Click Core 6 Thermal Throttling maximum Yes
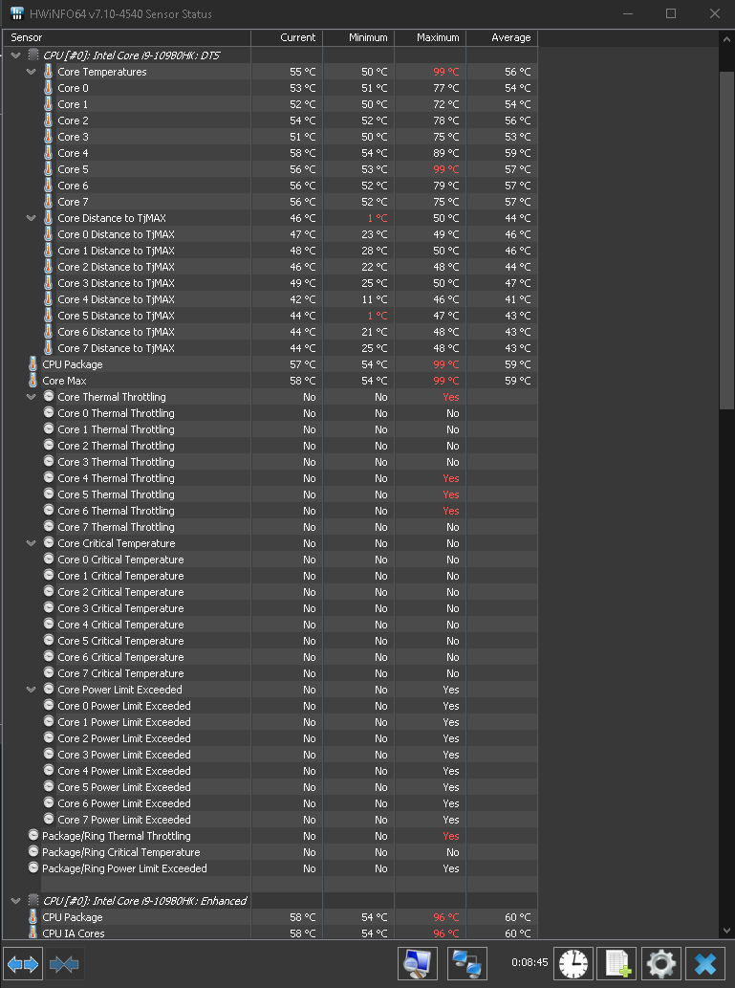The height and width of the screenshot is (988, 735). point(451,511)
